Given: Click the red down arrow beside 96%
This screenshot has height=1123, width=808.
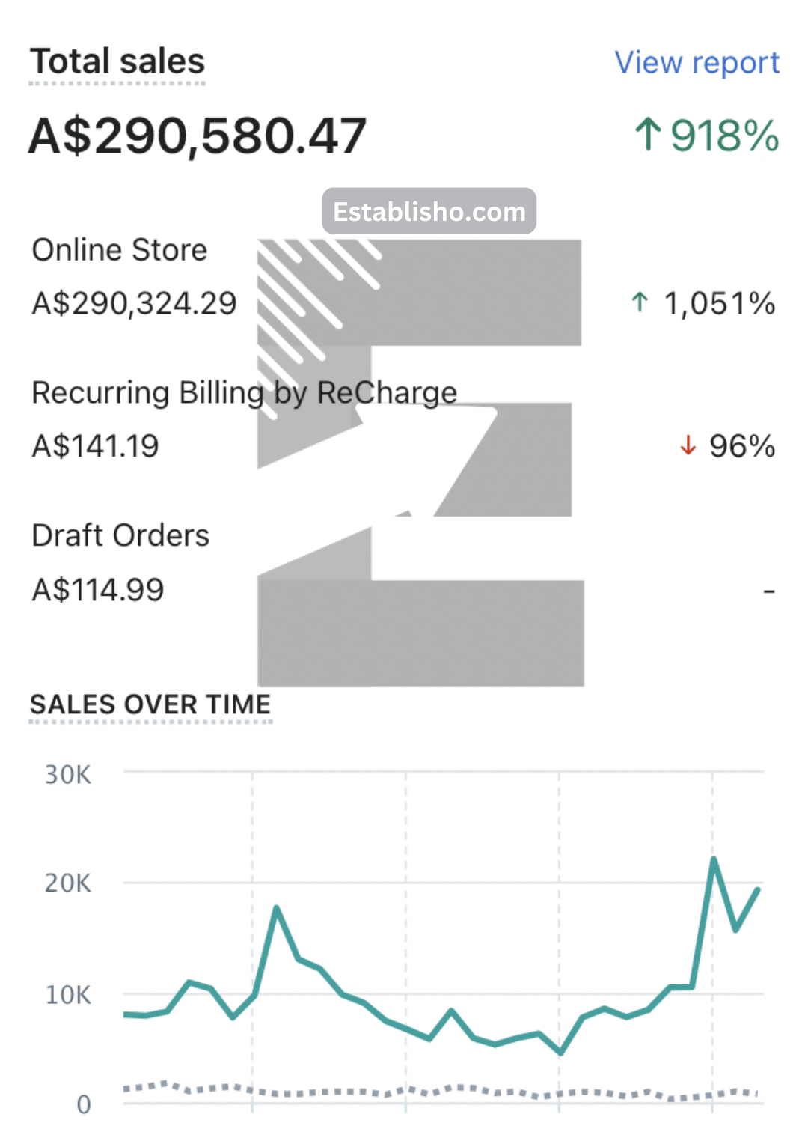Looking at the screenshot, I should coord(688,446).
